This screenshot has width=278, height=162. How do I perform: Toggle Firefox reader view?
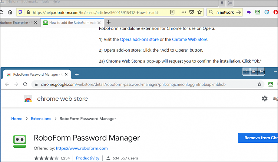point(172,12)
